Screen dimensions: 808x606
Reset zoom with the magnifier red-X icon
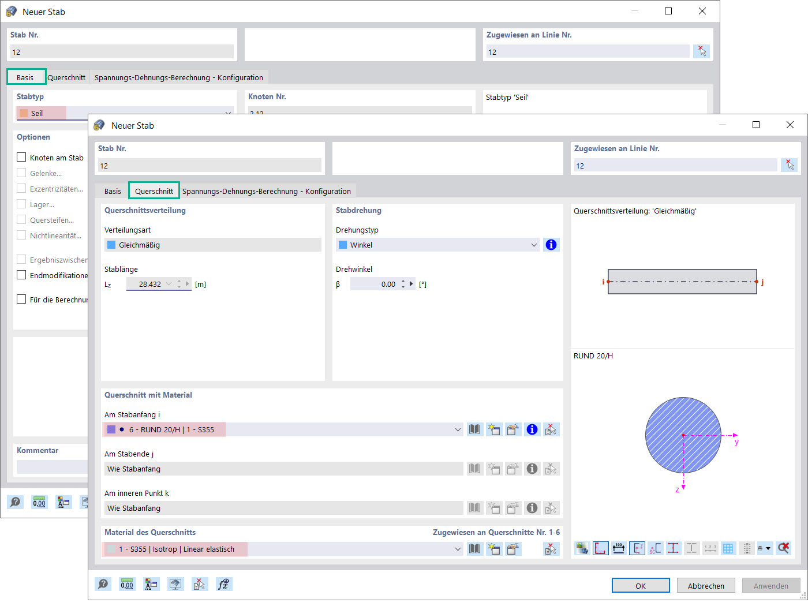(x=783, y=548)
